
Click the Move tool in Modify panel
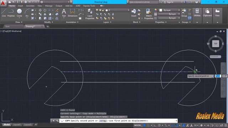(x=40, y=10)
